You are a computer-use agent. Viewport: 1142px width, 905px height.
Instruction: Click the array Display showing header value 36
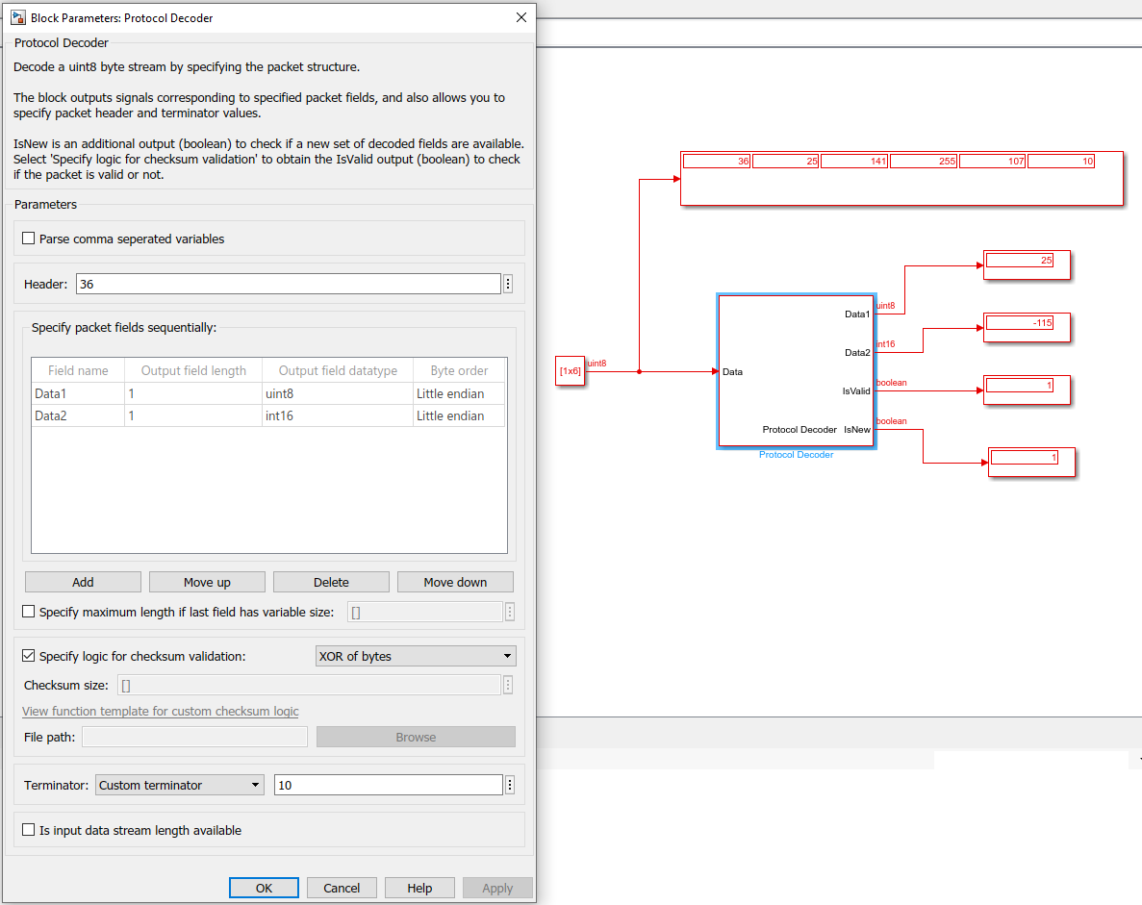[901, 178]
